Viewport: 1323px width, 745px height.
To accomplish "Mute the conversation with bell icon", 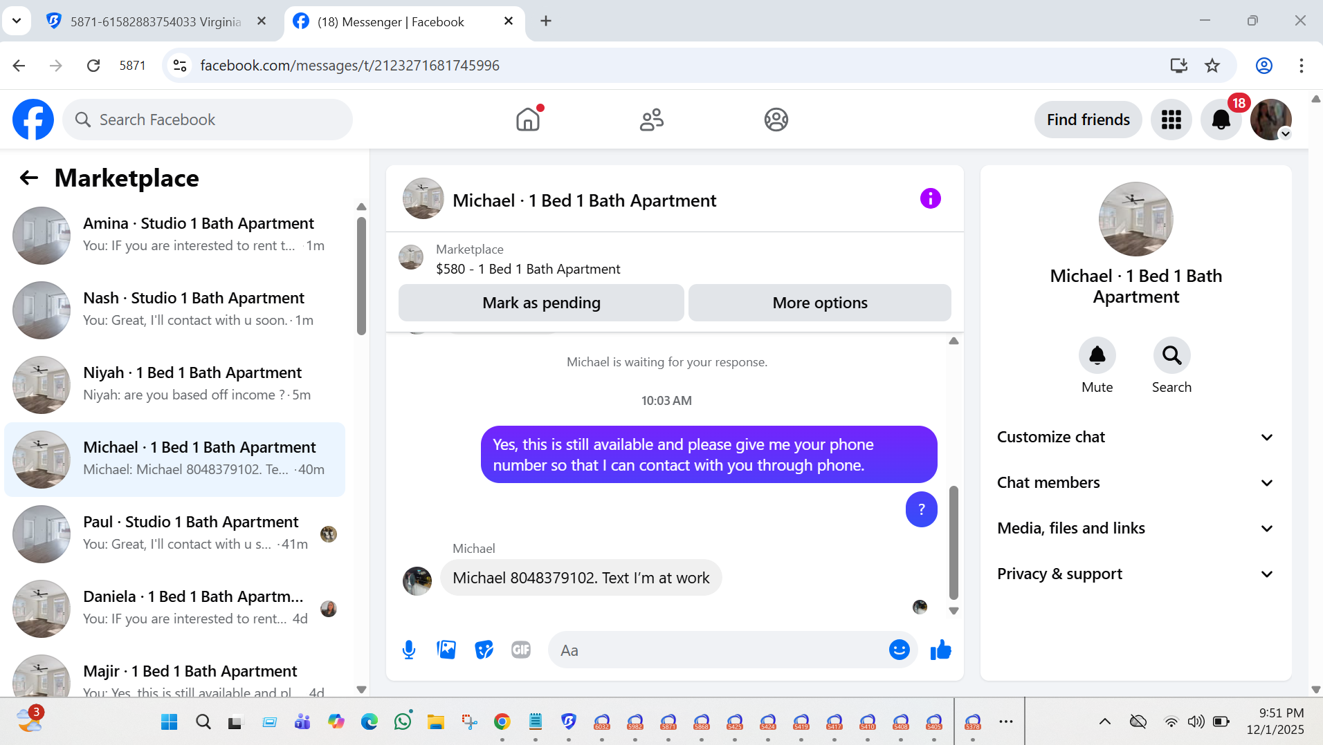I will coord(1097,355).
